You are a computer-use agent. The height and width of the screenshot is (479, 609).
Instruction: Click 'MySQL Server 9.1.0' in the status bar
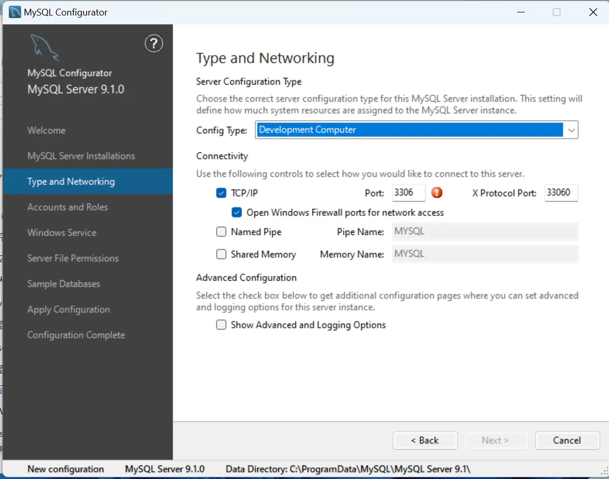click(165, 469)
